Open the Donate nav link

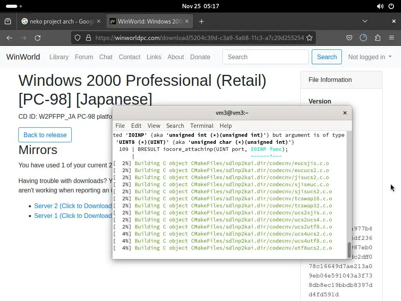[x=200, y=57]
